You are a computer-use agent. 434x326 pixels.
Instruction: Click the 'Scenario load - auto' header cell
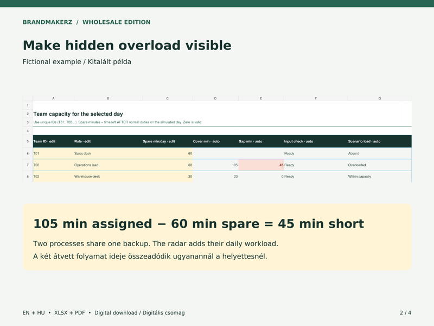pyautogui.click(x=380, y=141)
